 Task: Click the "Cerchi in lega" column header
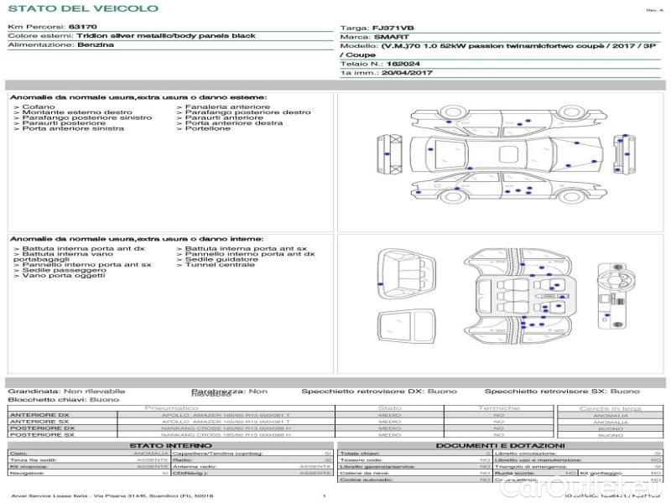click(611, 408)
